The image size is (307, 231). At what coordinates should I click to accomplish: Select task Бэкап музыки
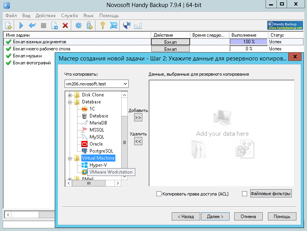27,56
